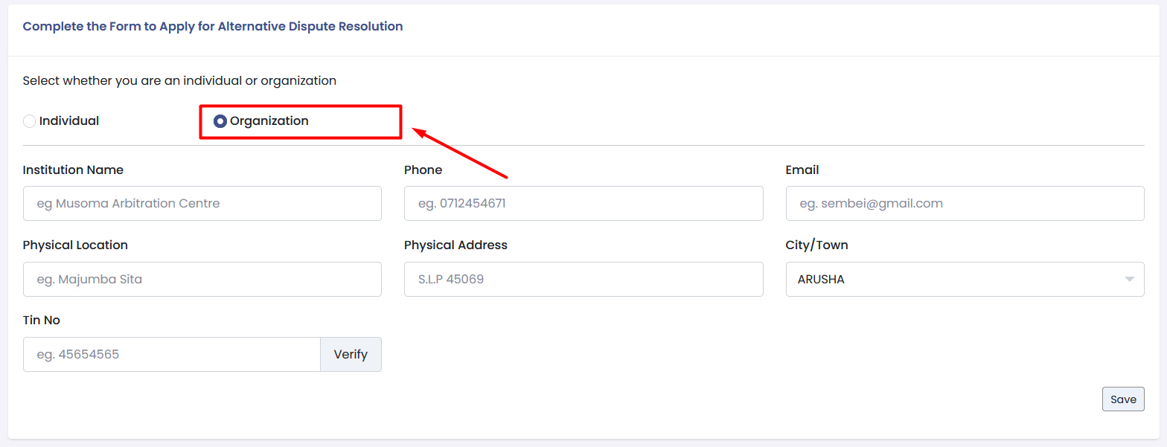Click the Tin No label

[42, 320]
